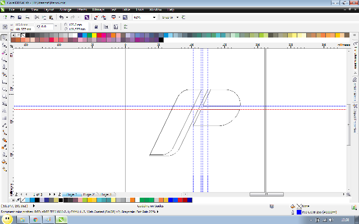
Task: Click the Import icon in the toolbar
Action: (x=95, y=17)
